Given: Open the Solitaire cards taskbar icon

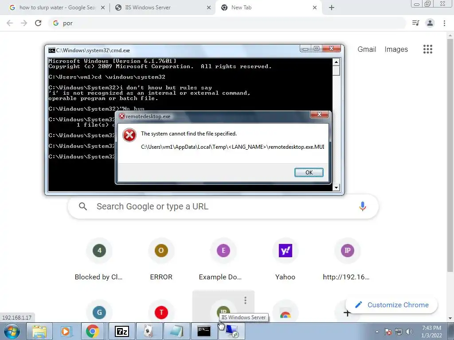Looking at the screenshot, I should 149,331.
